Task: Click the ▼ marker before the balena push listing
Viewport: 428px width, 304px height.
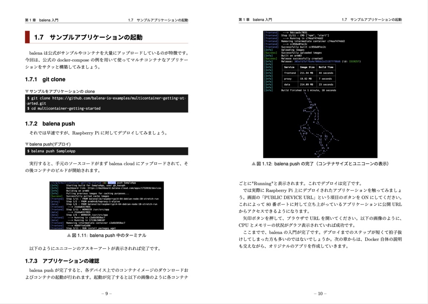Action: 27,145
